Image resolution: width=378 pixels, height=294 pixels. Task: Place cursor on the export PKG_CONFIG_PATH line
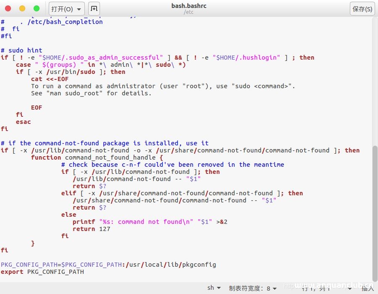coord(42,272)
